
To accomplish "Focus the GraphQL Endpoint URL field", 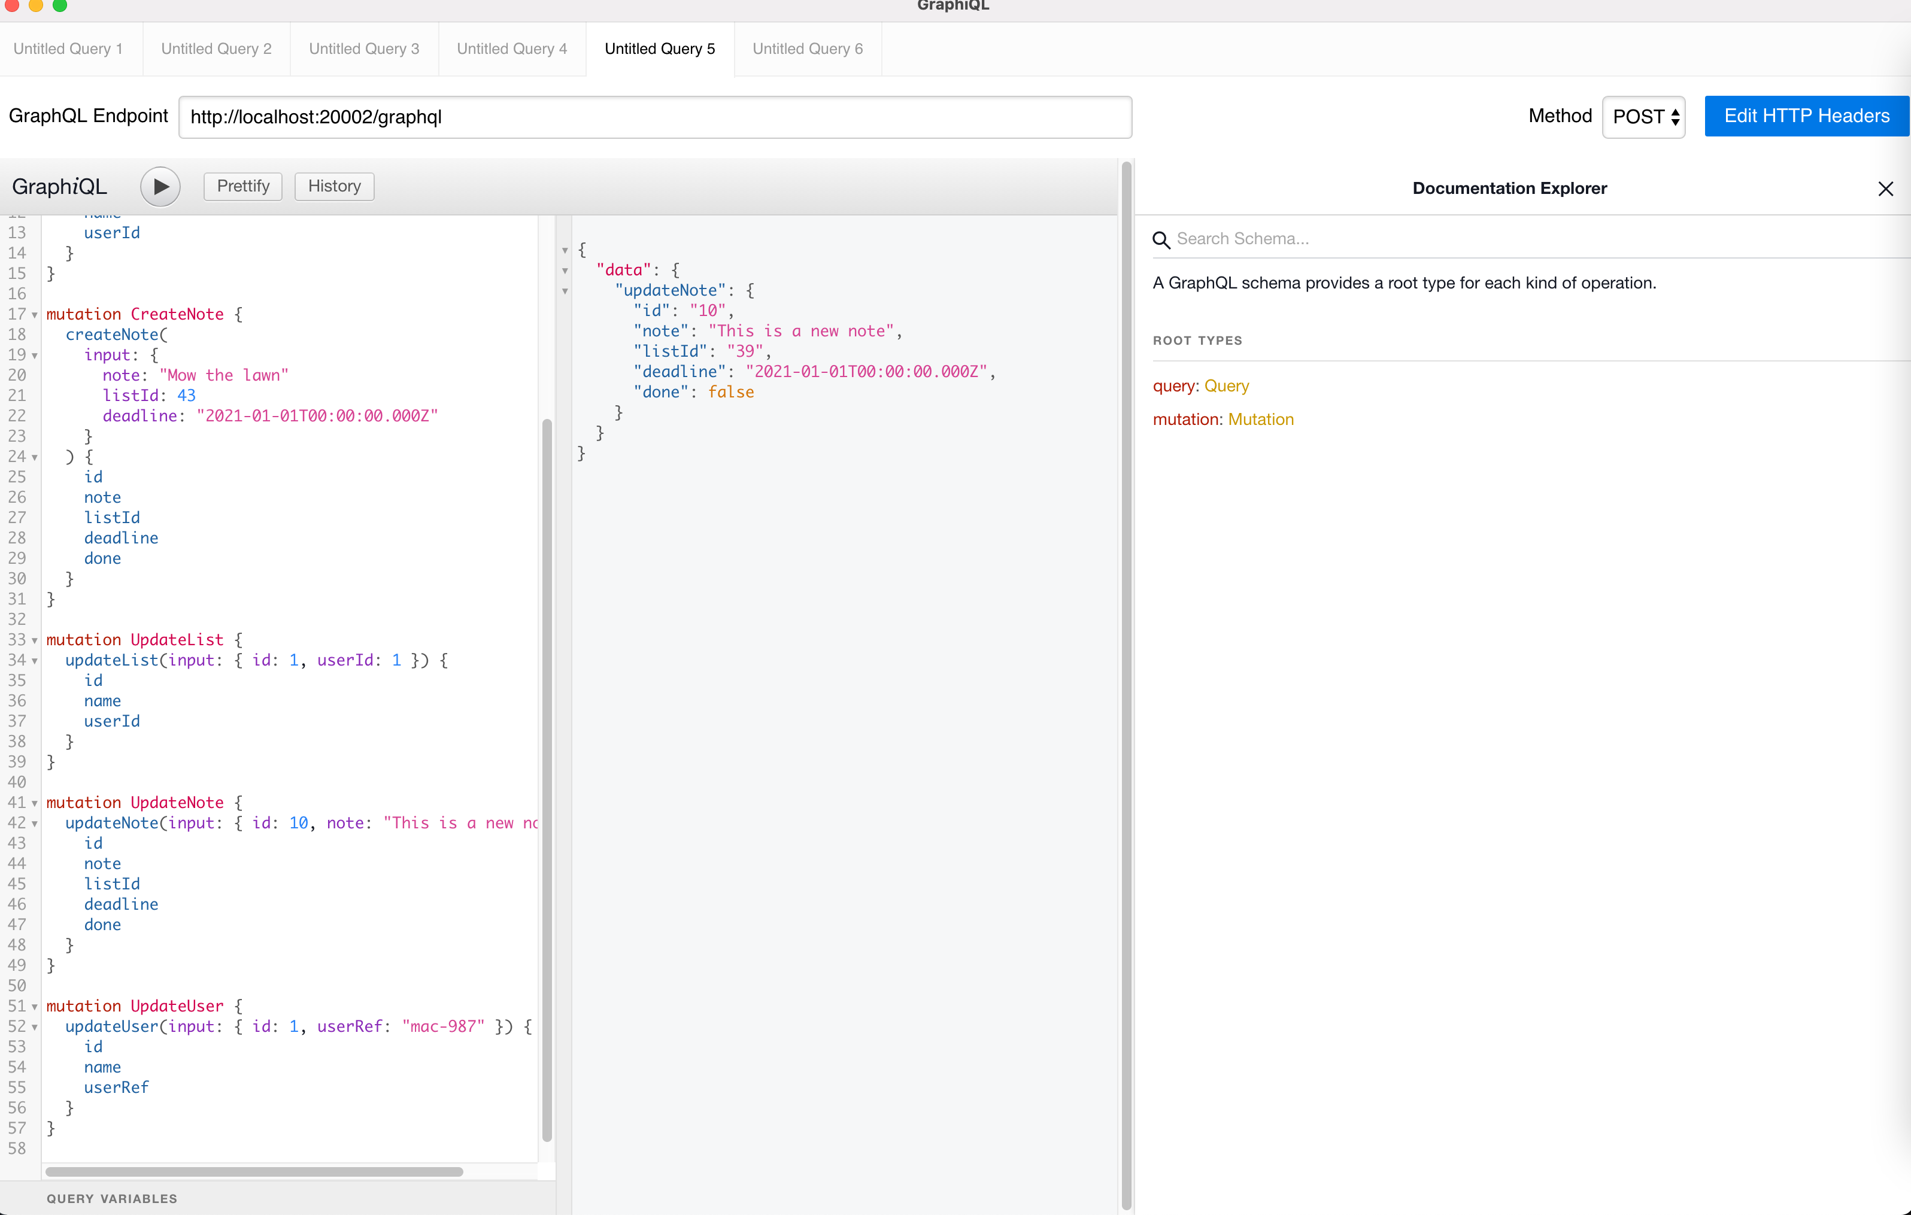I will (x=655, y=117).
